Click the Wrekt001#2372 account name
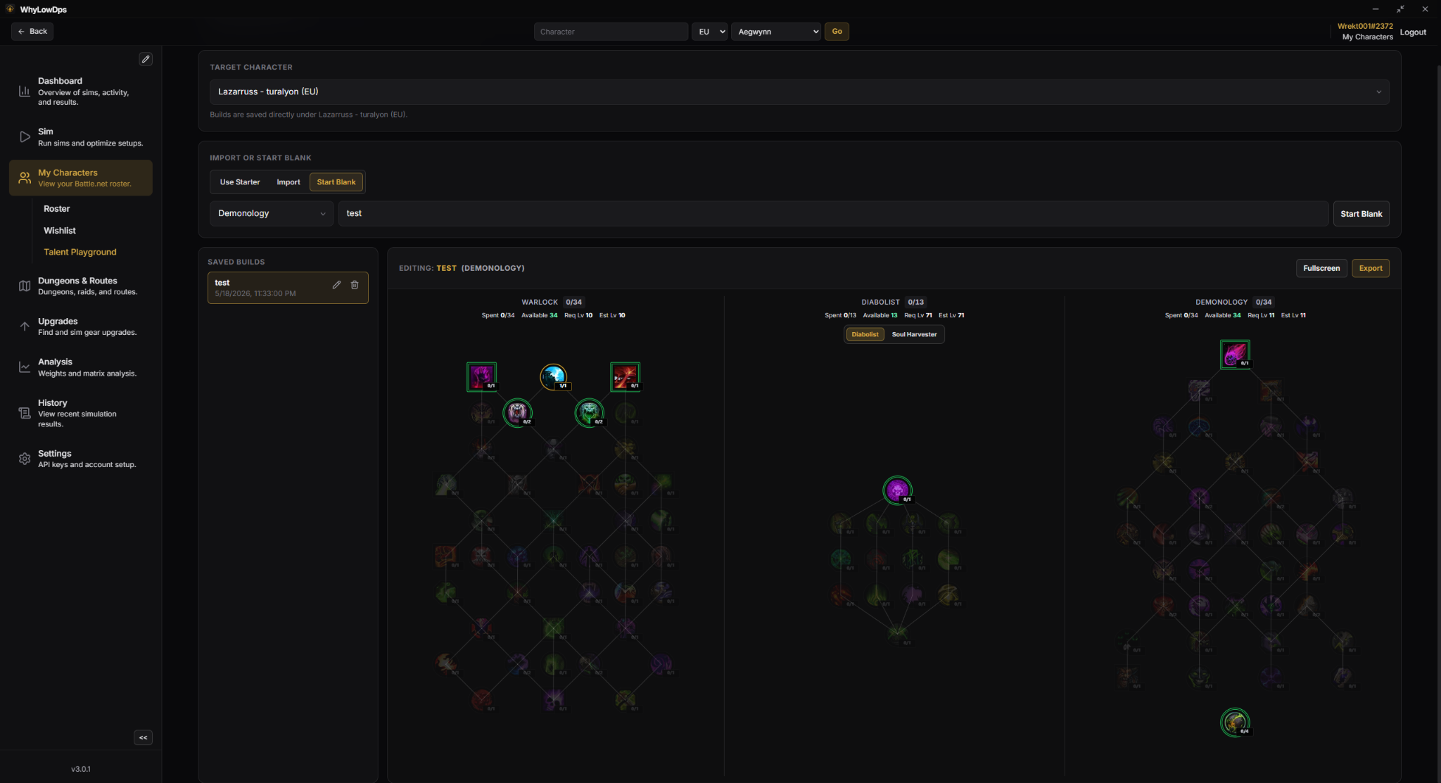Image resolution: width=1441 pixels, height=783 pixels. point(1365,27)
